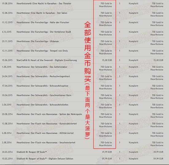Click date 13.11.2015
169x165 pixels.
click(7, 51)
